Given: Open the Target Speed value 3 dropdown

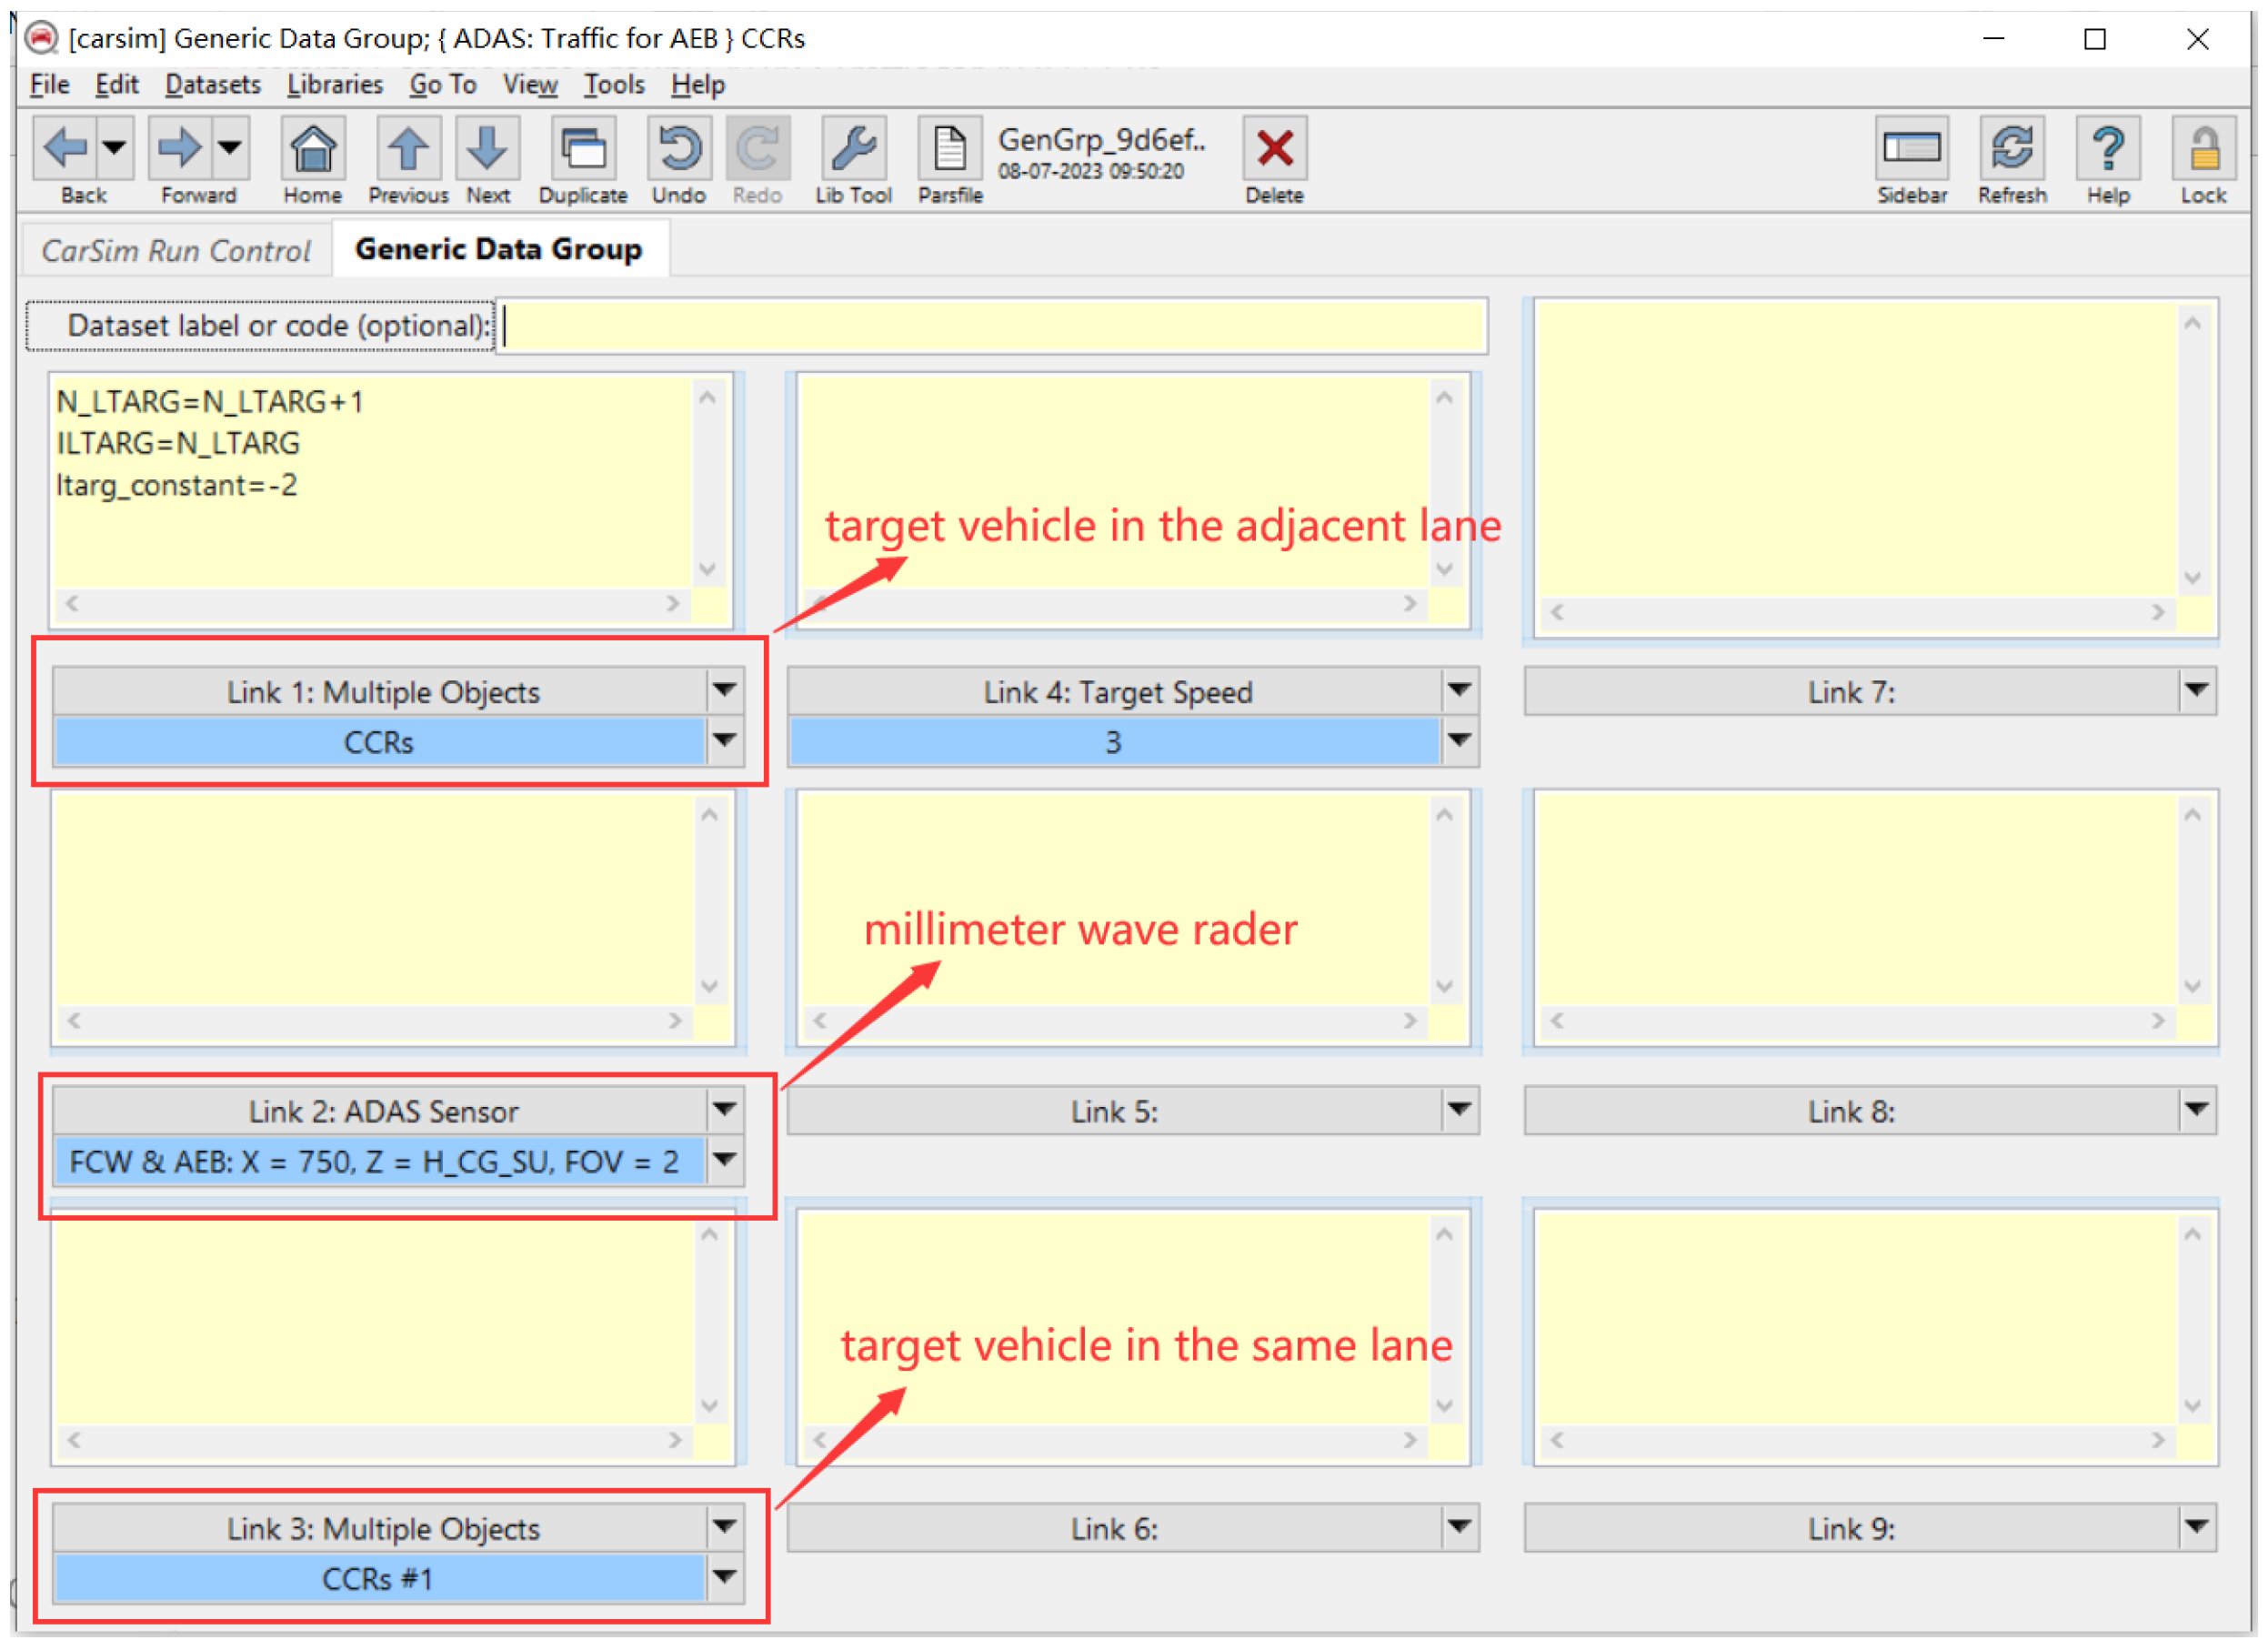Looking at the screenshot, I should tap(1459, 741).
